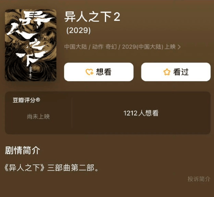The height and width of the screenshot is (197, 214).
Task: Select the 动作 genre tag
Action: (x=98, y=47)
